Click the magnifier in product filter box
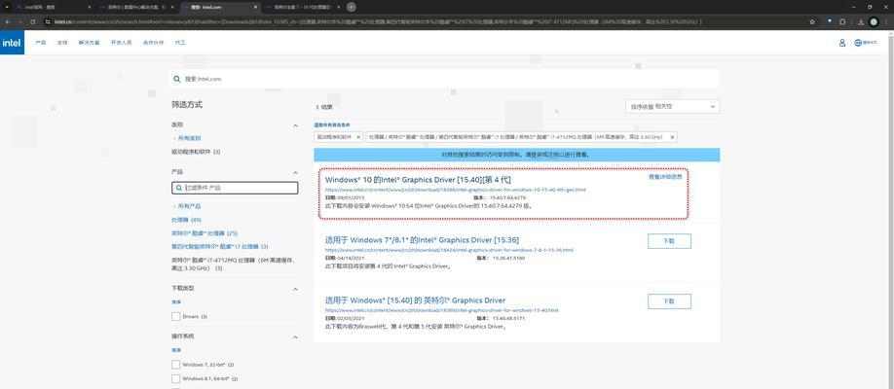The image size is (894, 389). (179, 188)
